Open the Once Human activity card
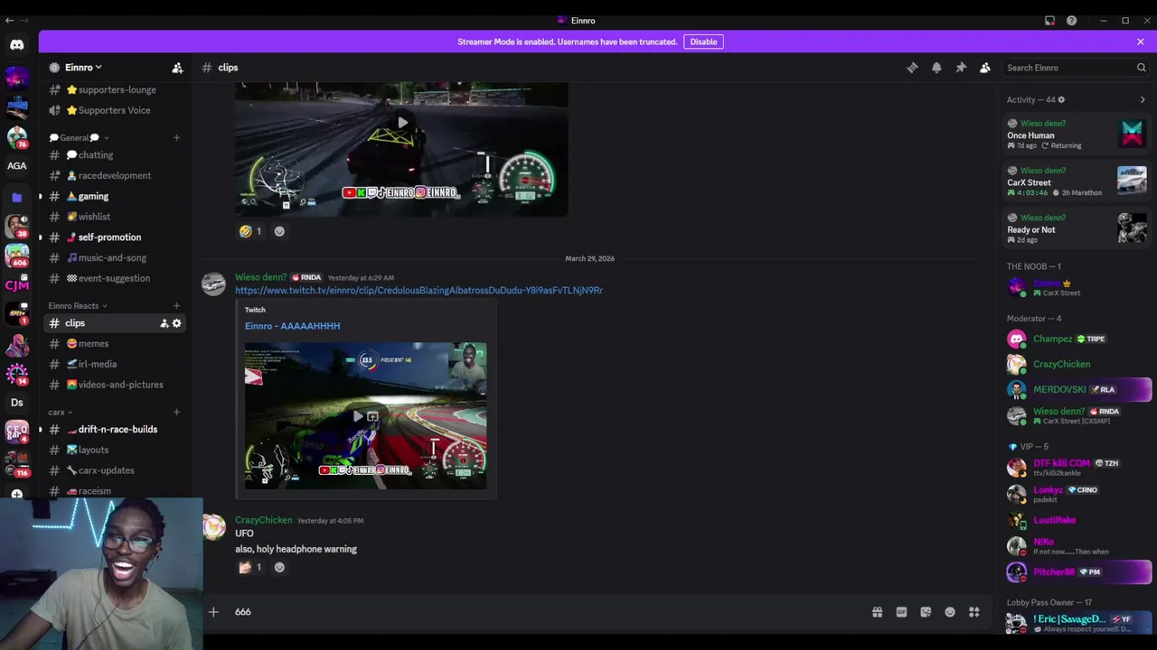 (x=1077, y=135)
